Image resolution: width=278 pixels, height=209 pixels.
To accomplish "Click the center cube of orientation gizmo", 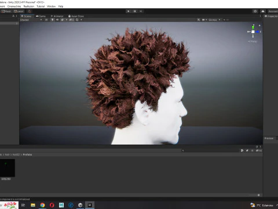I will (253, 31).
